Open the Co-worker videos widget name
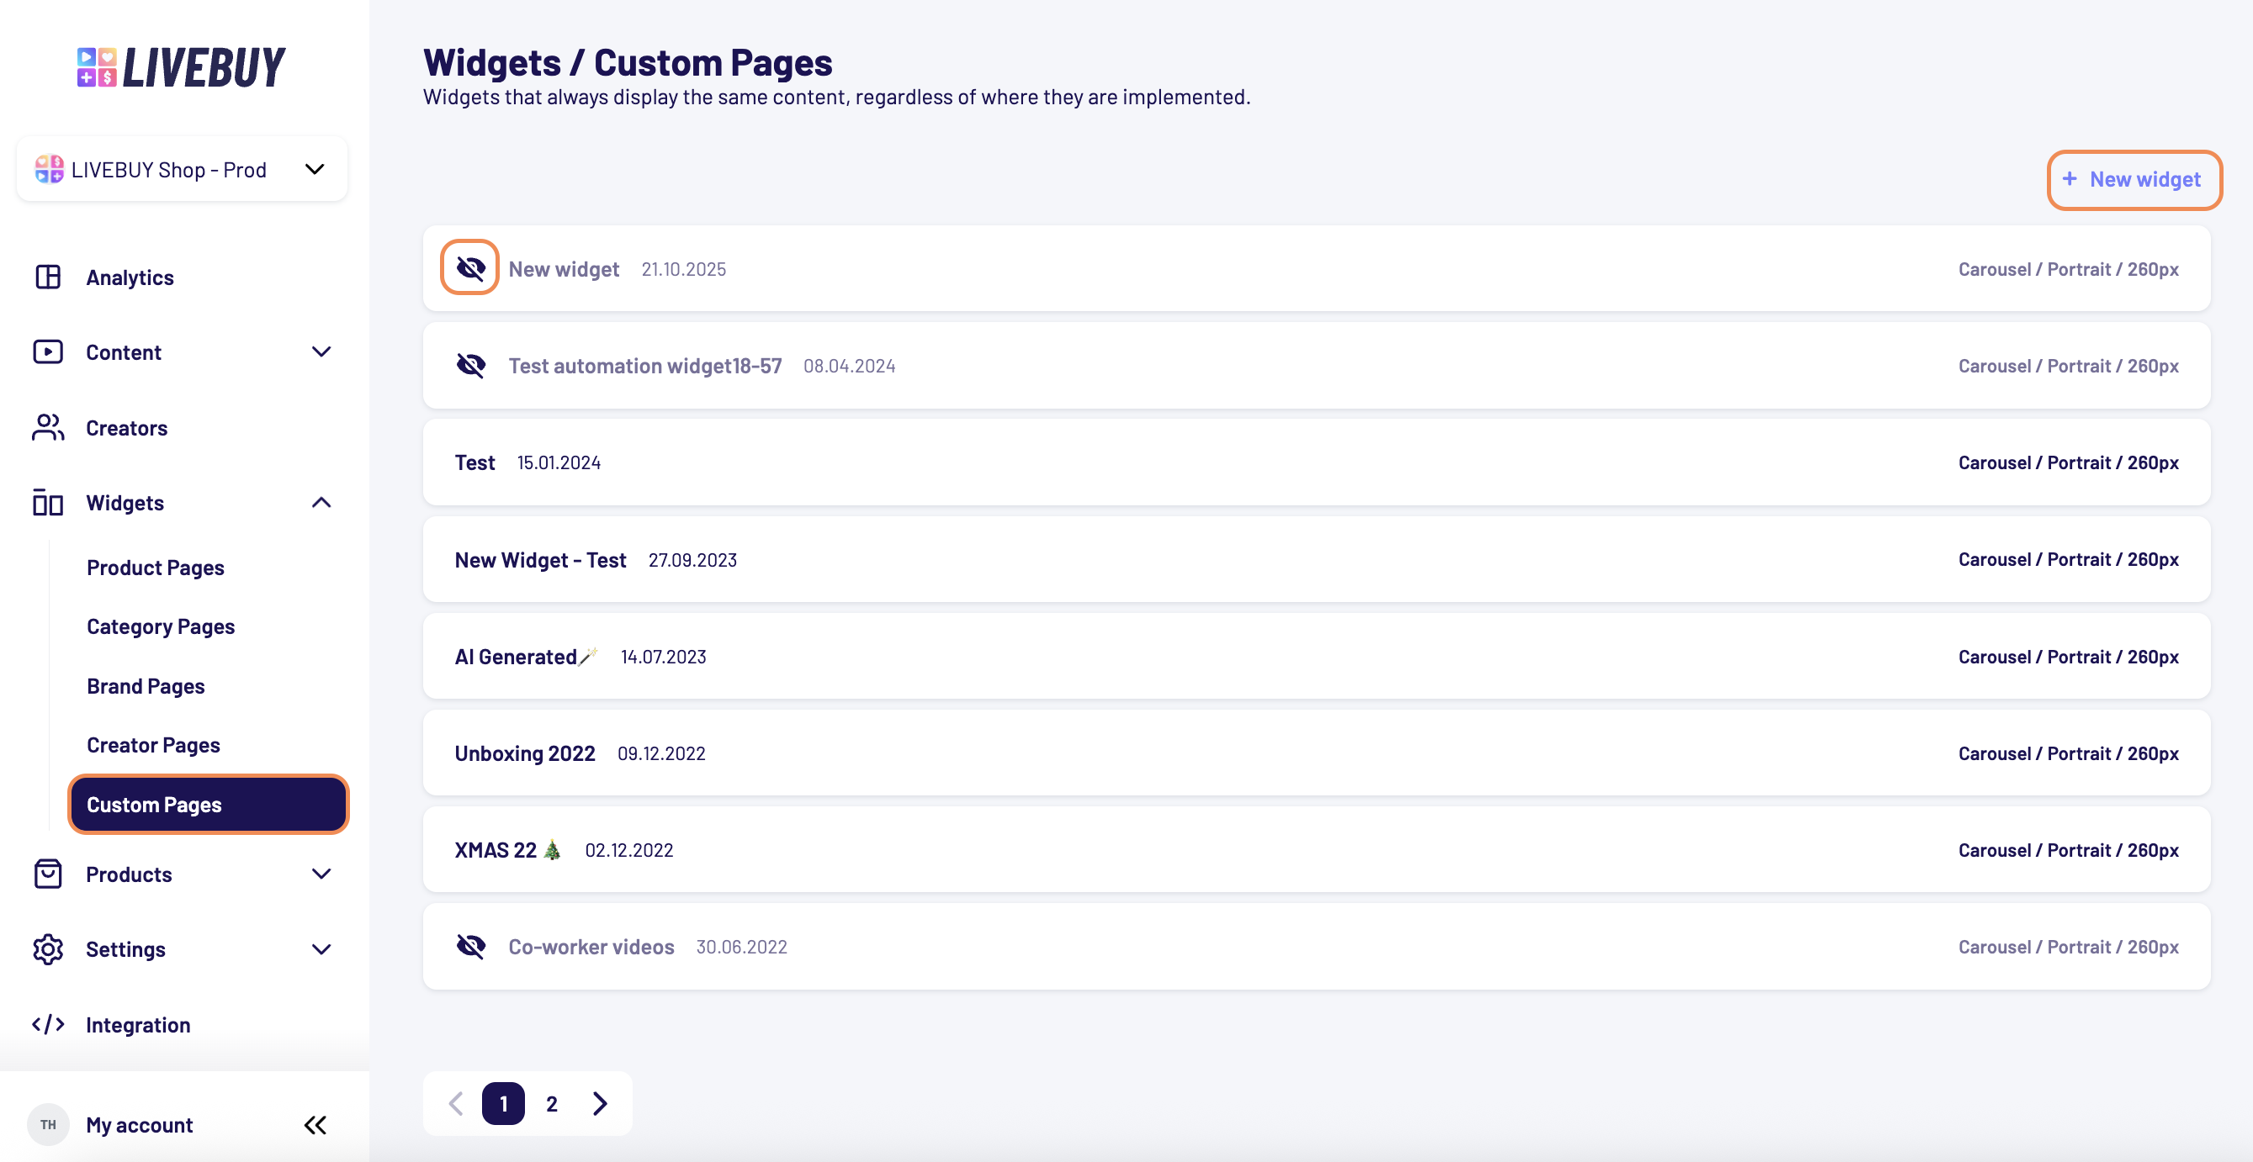Image resolution: width=2253 pixels, height=1162 pixels. coord(591,946)
